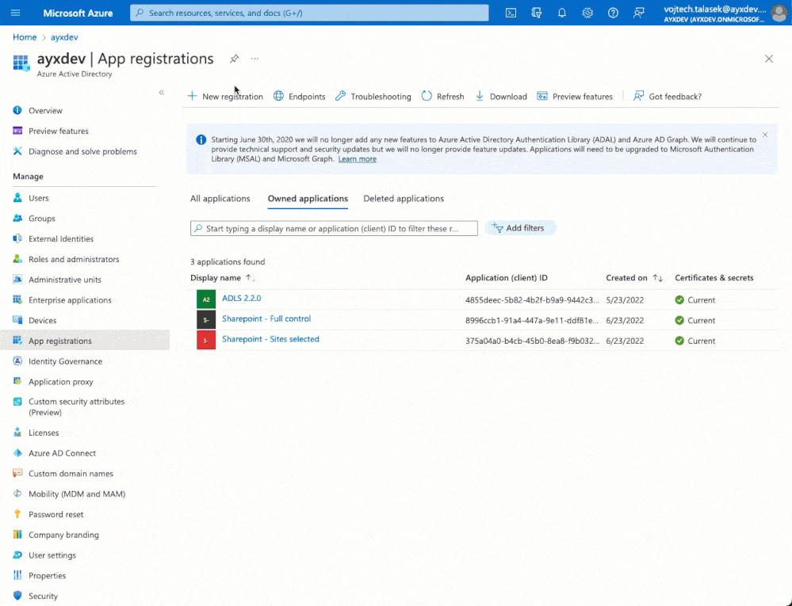Pin the App registrations blade

point(234,59)
